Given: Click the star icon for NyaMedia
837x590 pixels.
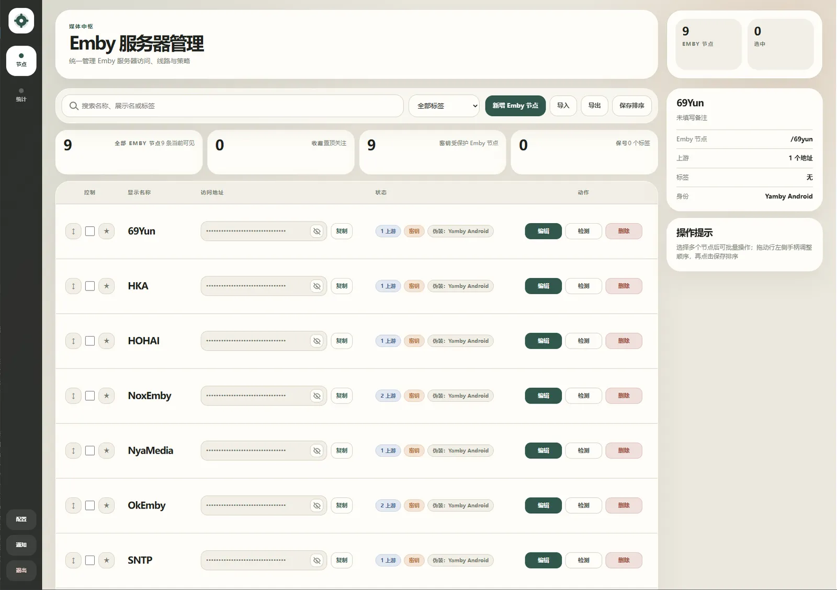Looking at the screenshot, I should (x=107, y=450).
